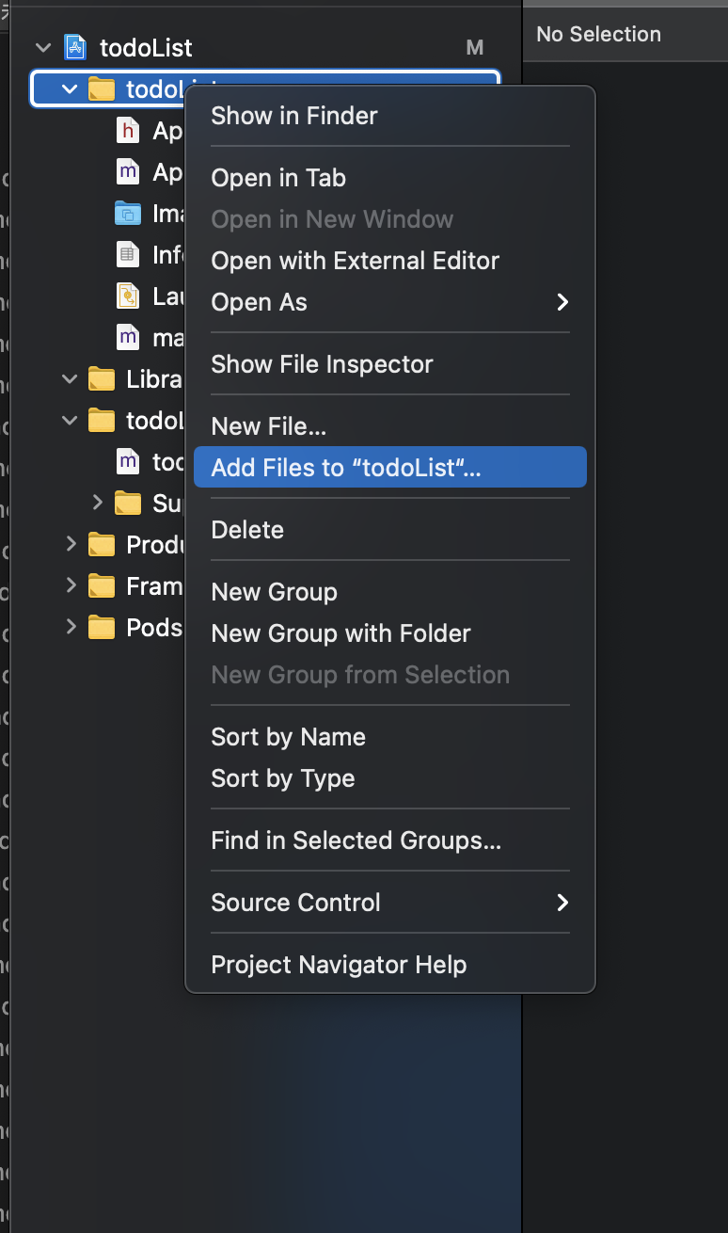The height and width of the screenshot is (1233, 728).
Task: Click the M source control status badge
Action: point(475,47)
